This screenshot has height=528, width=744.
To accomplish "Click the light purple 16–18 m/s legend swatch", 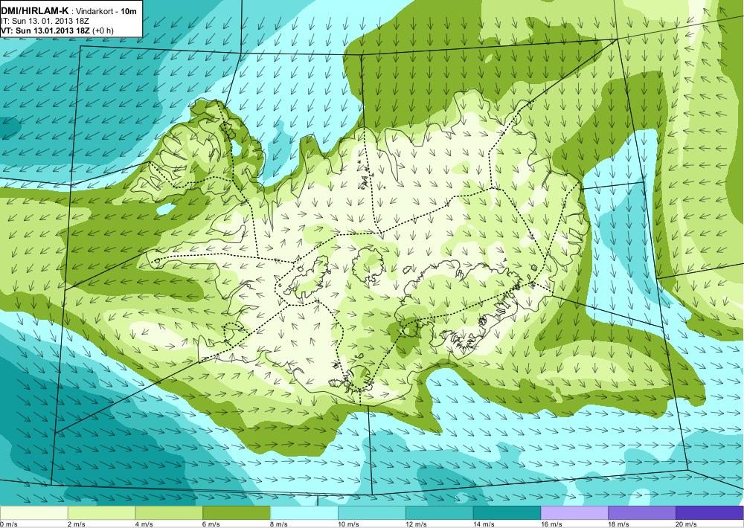I will tap(574, 513).
